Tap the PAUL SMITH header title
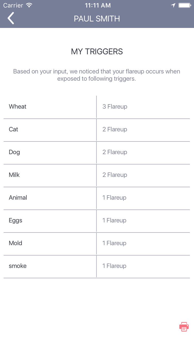Screen dimensions: 194x345 point(97,19)
